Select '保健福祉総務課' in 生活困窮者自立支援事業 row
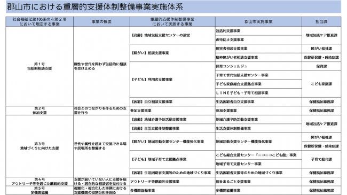347x195 pixels. tap(321, 102)
